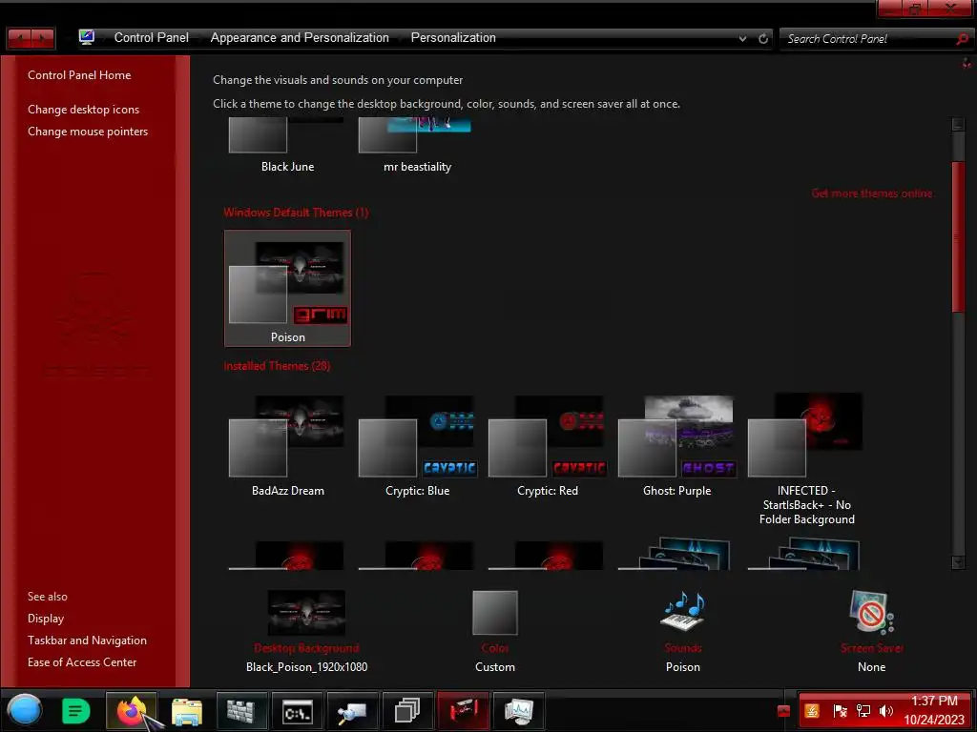
Task: Select the Black June theme
Action: (x=287, y=146)
